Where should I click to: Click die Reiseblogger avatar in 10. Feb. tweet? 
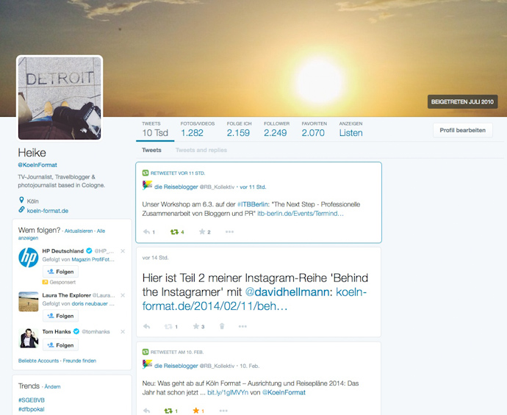click(x=147, y=364)
